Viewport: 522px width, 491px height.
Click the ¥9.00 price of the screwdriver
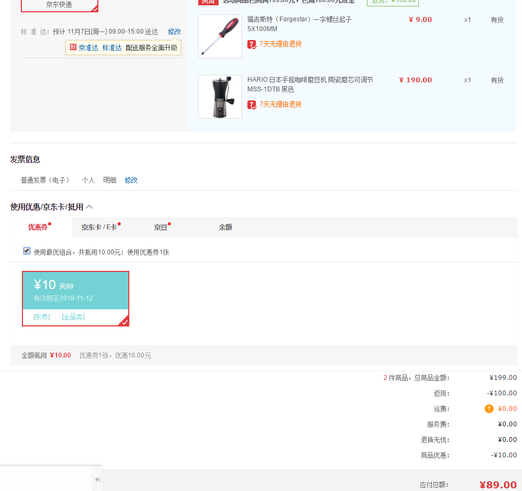pos(420,20)
